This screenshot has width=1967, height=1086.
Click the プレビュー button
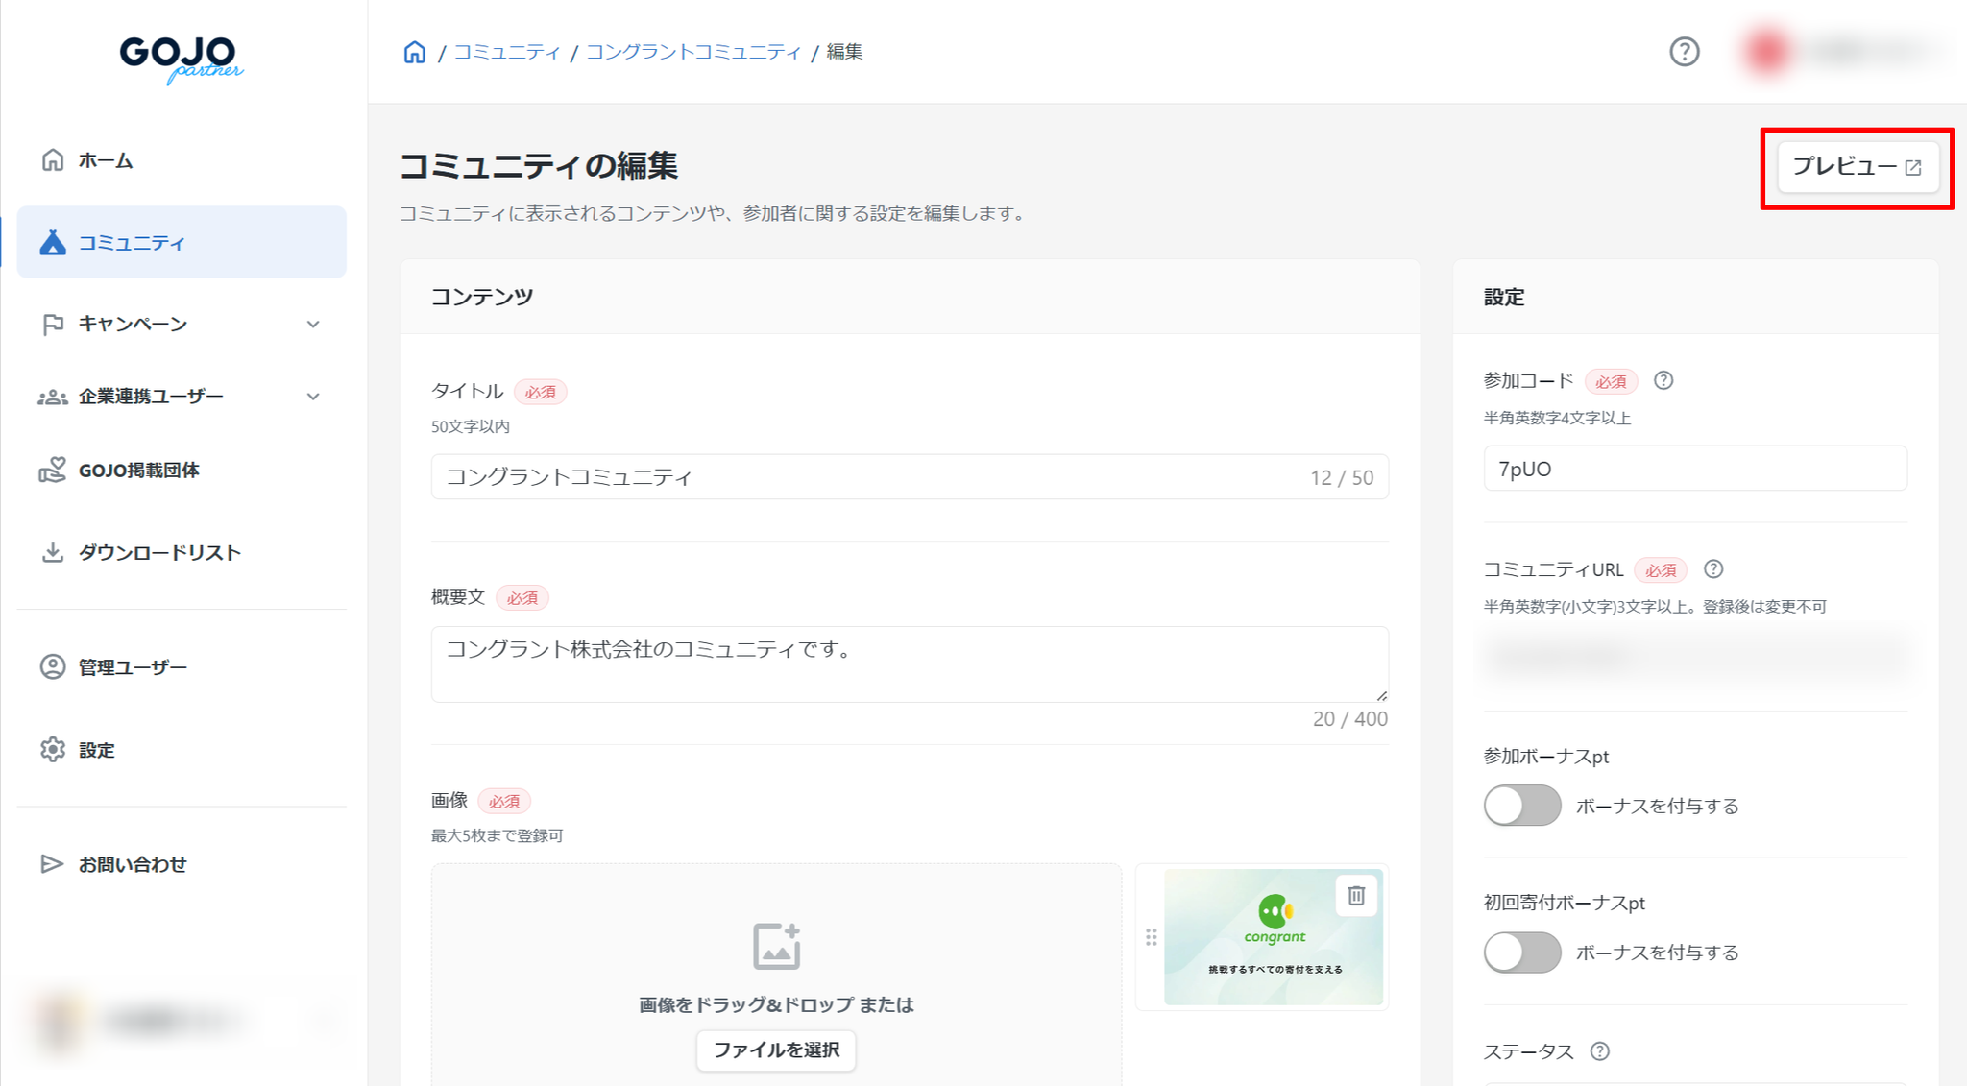1856,167
